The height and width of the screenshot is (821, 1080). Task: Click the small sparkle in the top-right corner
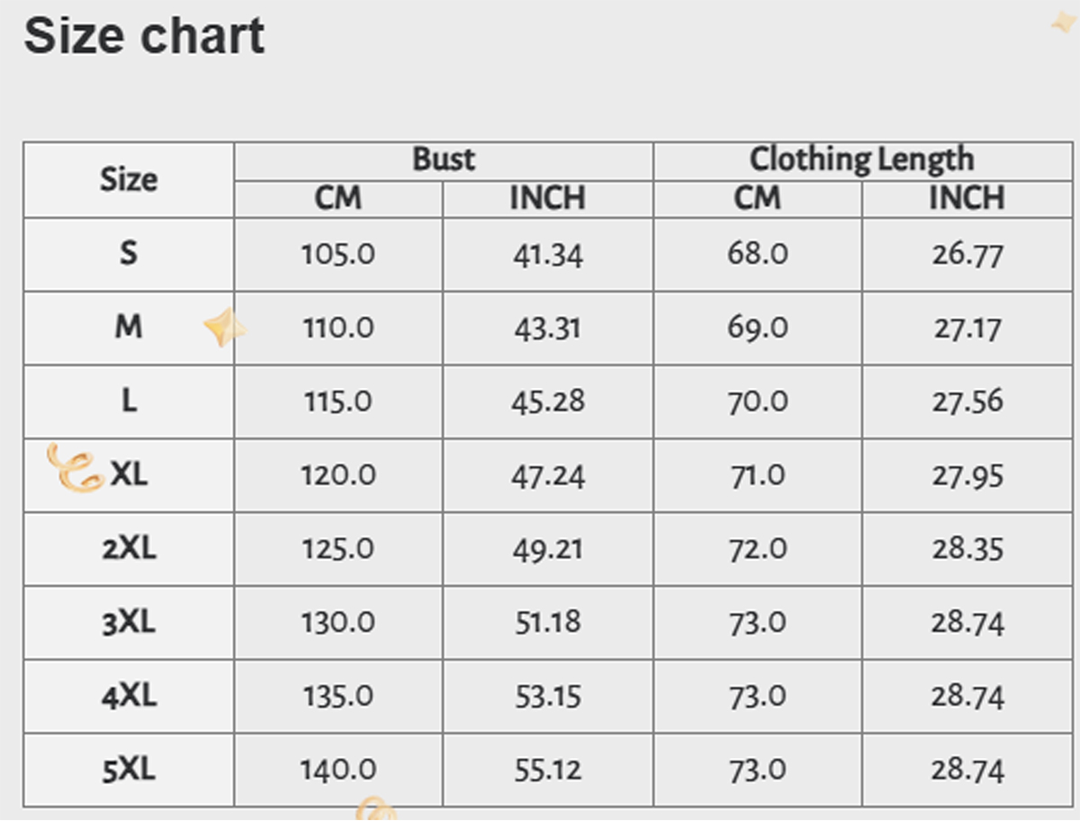(1065, 23)
